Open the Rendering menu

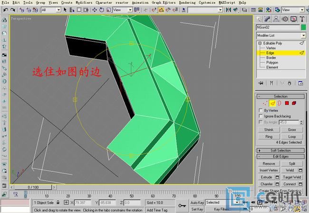pos(187,2)
